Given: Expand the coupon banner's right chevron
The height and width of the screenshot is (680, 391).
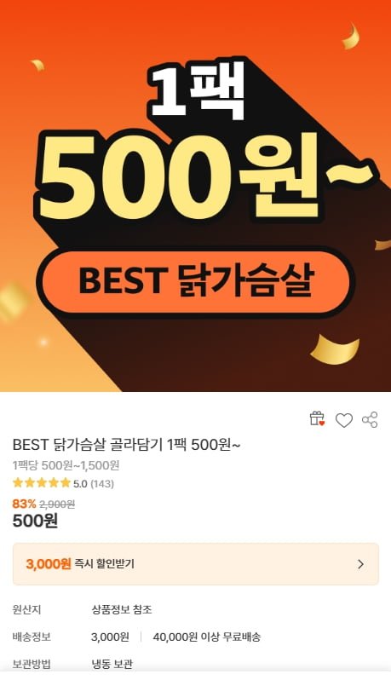Looking at the screenshot, I should pyautogui.click(x=360, y=564).
